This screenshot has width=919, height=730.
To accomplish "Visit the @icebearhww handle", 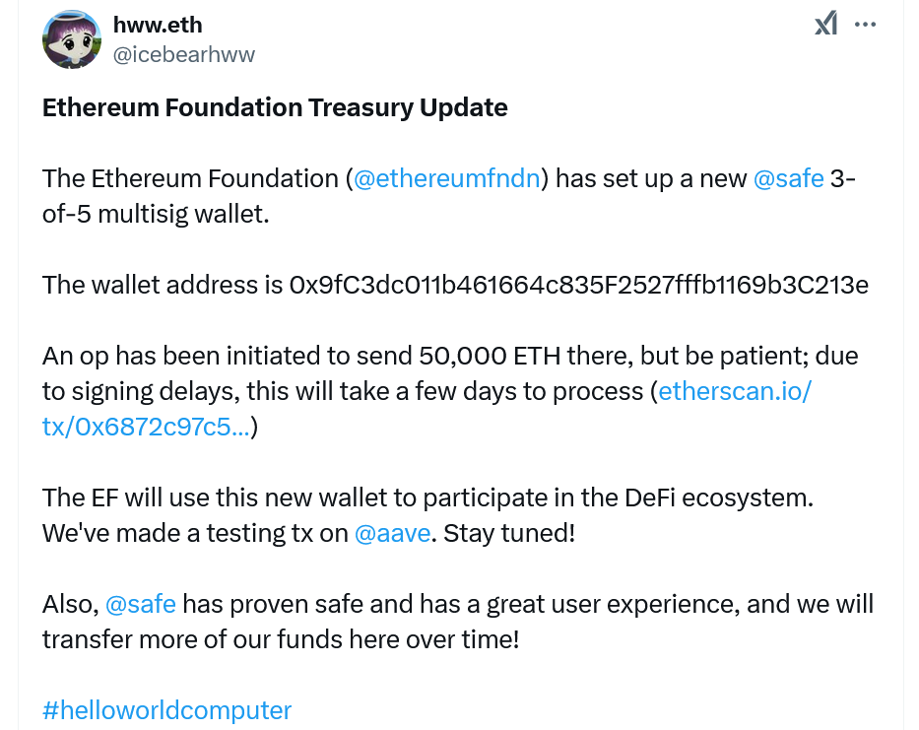I will click(x=184, y=54).
